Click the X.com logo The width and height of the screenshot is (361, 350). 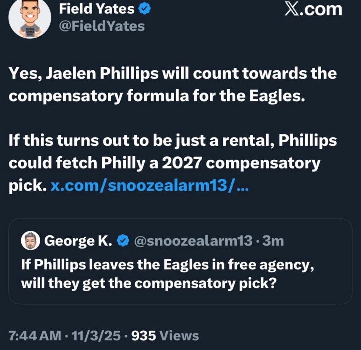[313, 9]
